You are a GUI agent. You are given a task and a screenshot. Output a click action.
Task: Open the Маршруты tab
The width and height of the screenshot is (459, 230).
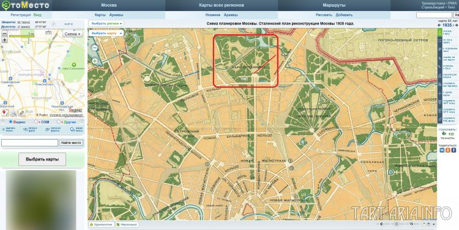(x=334, y=5)
